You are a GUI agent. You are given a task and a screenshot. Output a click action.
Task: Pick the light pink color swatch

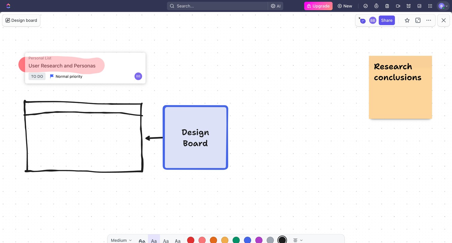tap(202, 240)
